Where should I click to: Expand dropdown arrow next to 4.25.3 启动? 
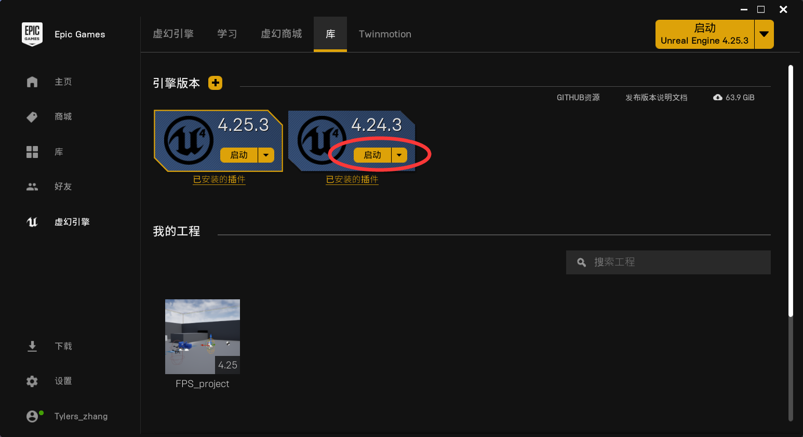266,155
